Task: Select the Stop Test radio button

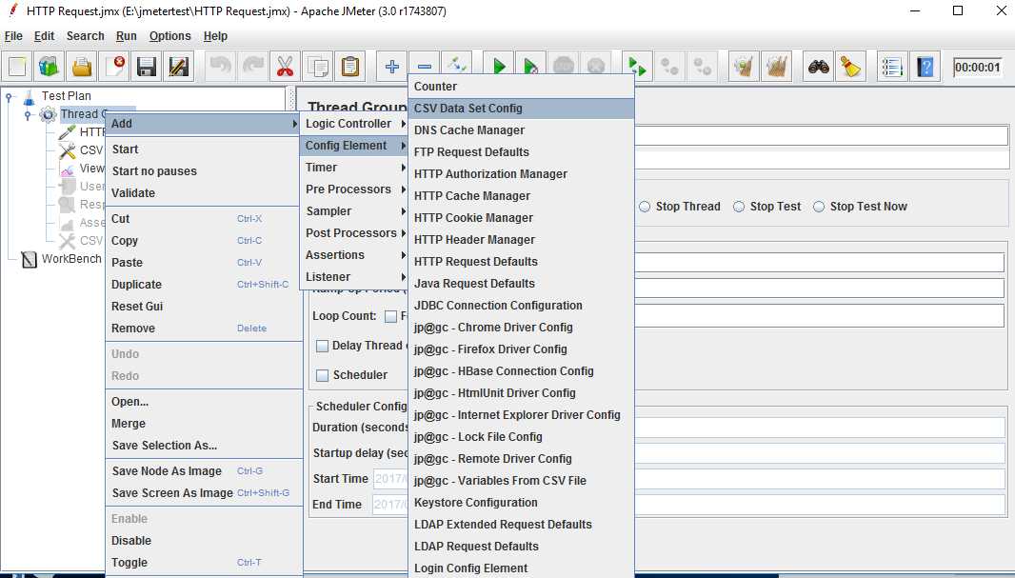Action: [x=739, y=207]
